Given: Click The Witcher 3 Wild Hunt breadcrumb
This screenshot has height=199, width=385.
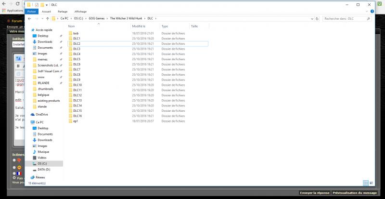Looking at the screenshot, I should tap(126, 19).
